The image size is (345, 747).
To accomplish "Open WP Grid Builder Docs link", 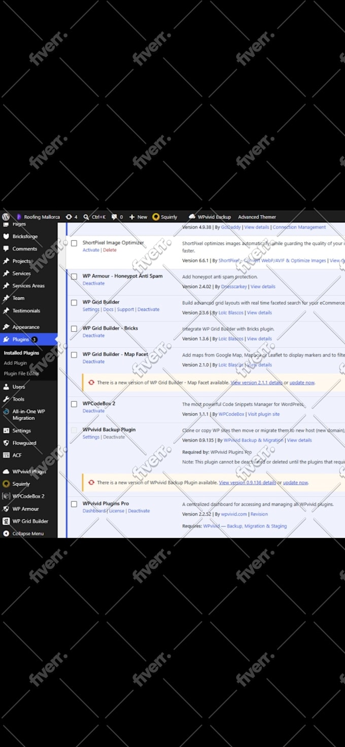I will point(108,309).
